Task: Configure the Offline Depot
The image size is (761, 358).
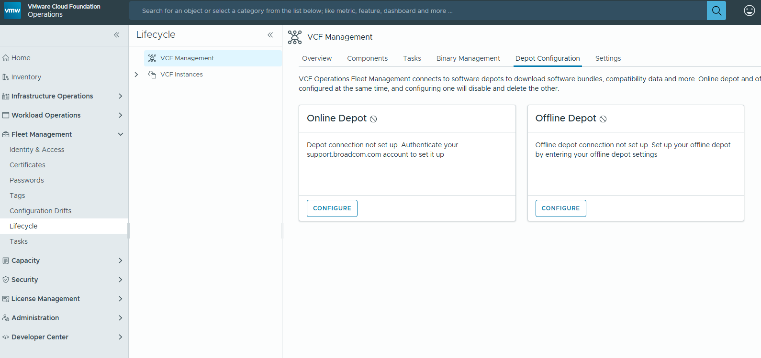Action: pos(560,208)
